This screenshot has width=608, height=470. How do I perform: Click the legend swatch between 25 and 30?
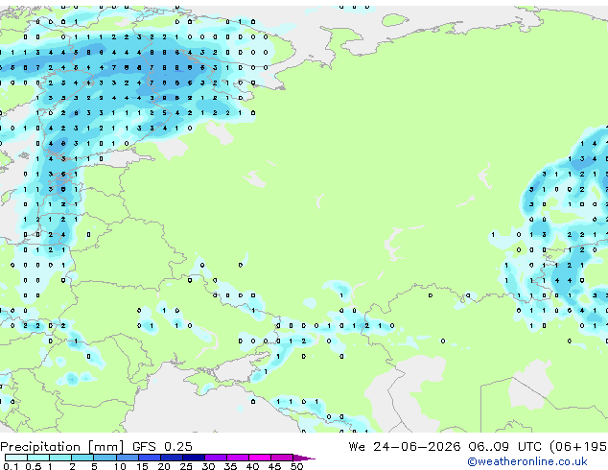(194, 458)
